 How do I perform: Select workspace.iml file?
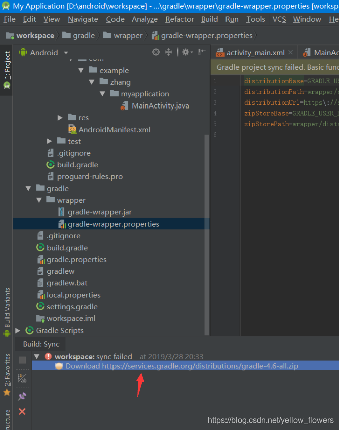click(66, 318)
